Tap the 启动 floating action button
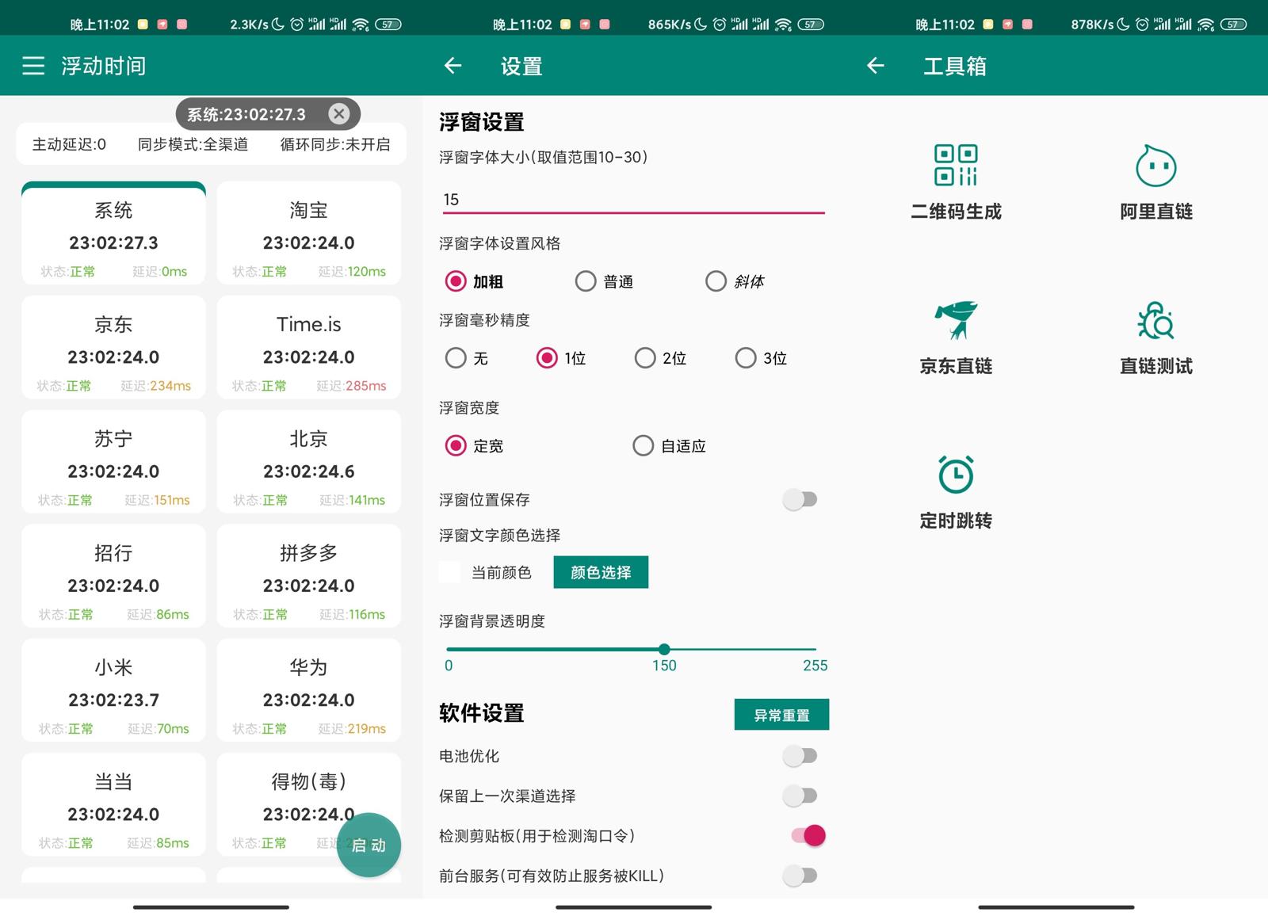Screen dimensions: 1268x916 [369, 845]
